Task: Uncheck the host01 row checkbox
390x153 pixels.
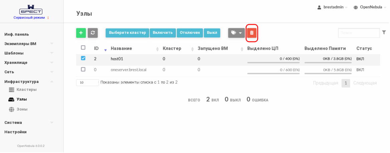Action: [83, 59]
